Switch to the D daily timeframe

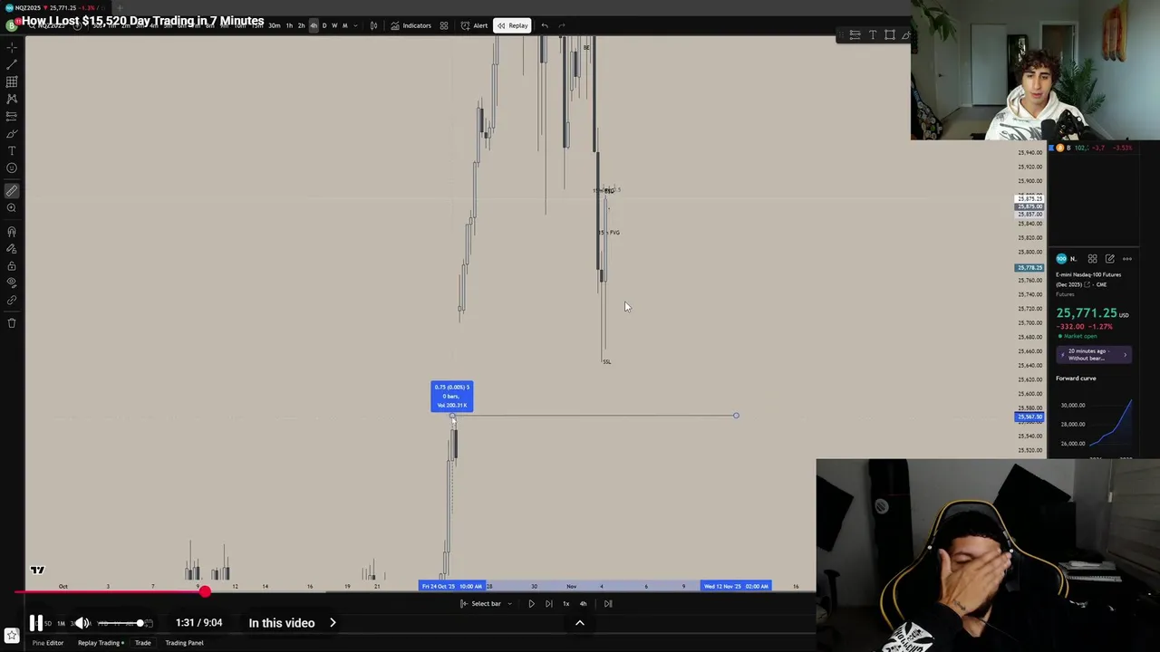click(x=324, y=25)
